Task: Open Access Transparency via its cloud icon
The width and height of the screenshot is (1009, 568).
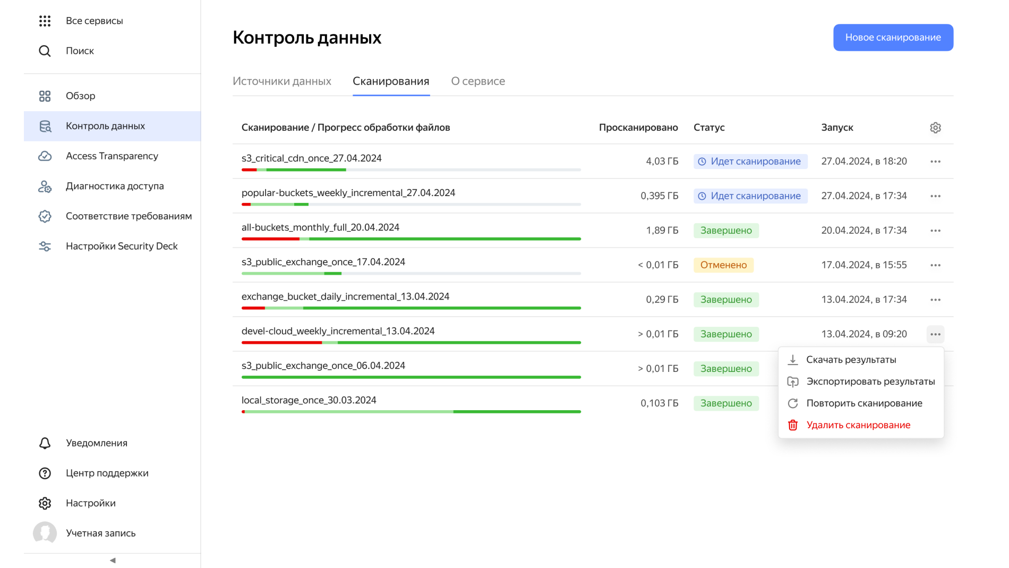Action: pos(45,156)
